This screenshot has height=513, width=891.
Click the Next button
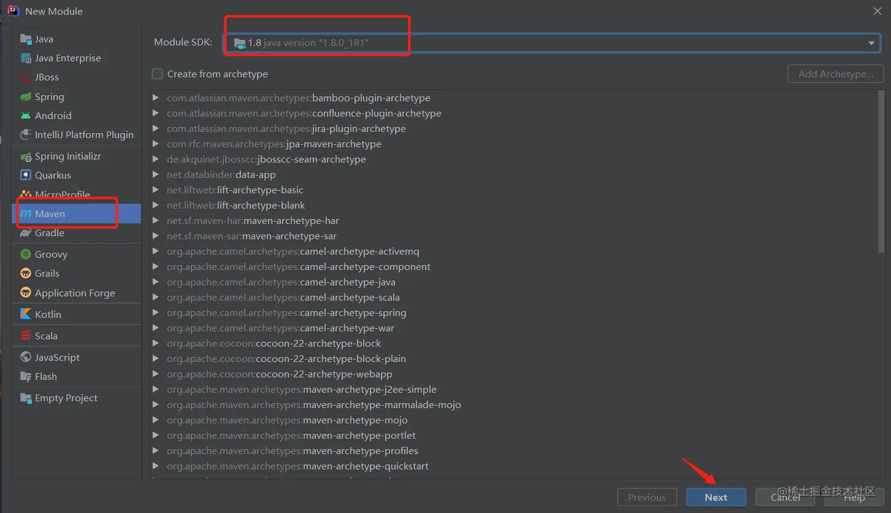pos(716,498)
